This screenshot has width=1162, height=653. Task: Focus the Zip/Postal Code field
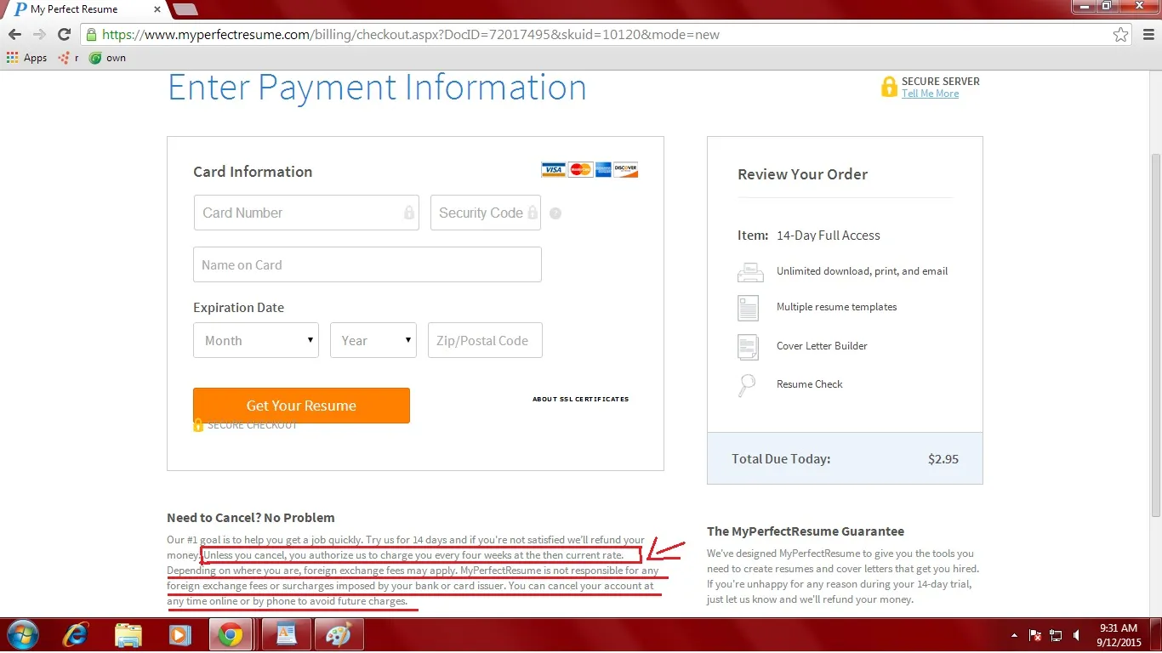[485, 340]
